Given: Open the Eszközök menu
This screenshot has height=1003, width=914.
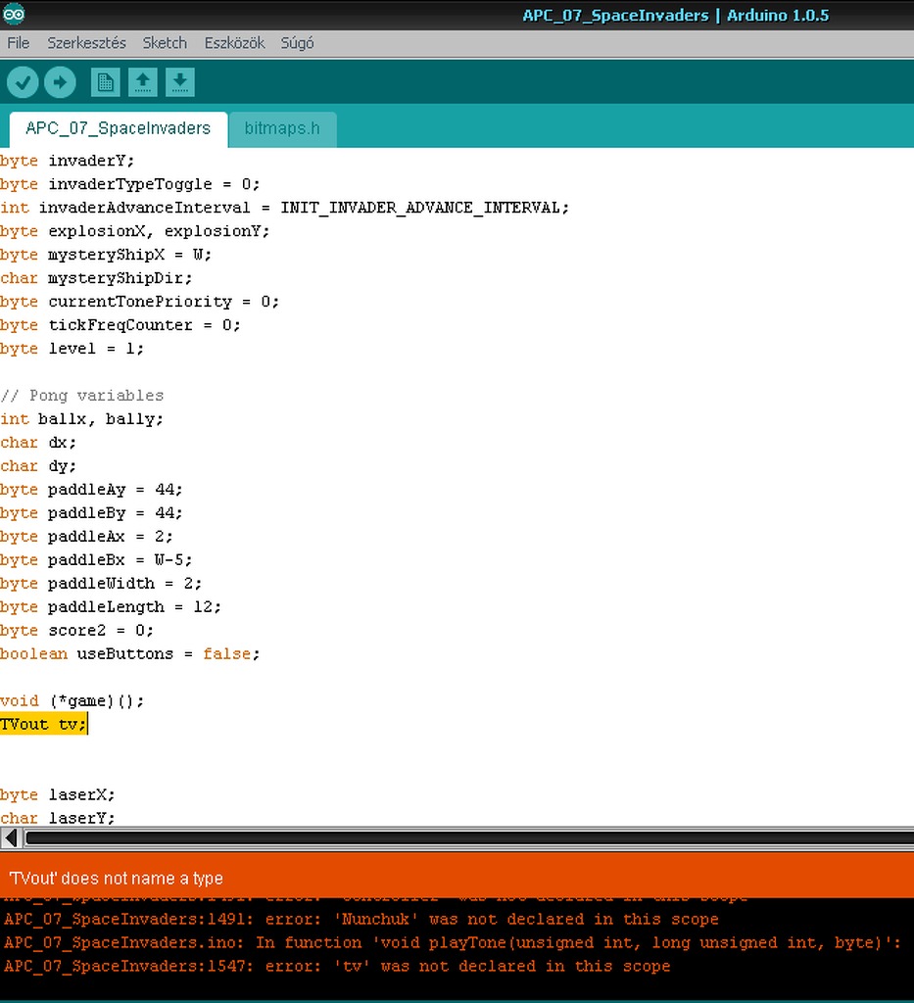Looking at the screenshot, I should point(234,43).
